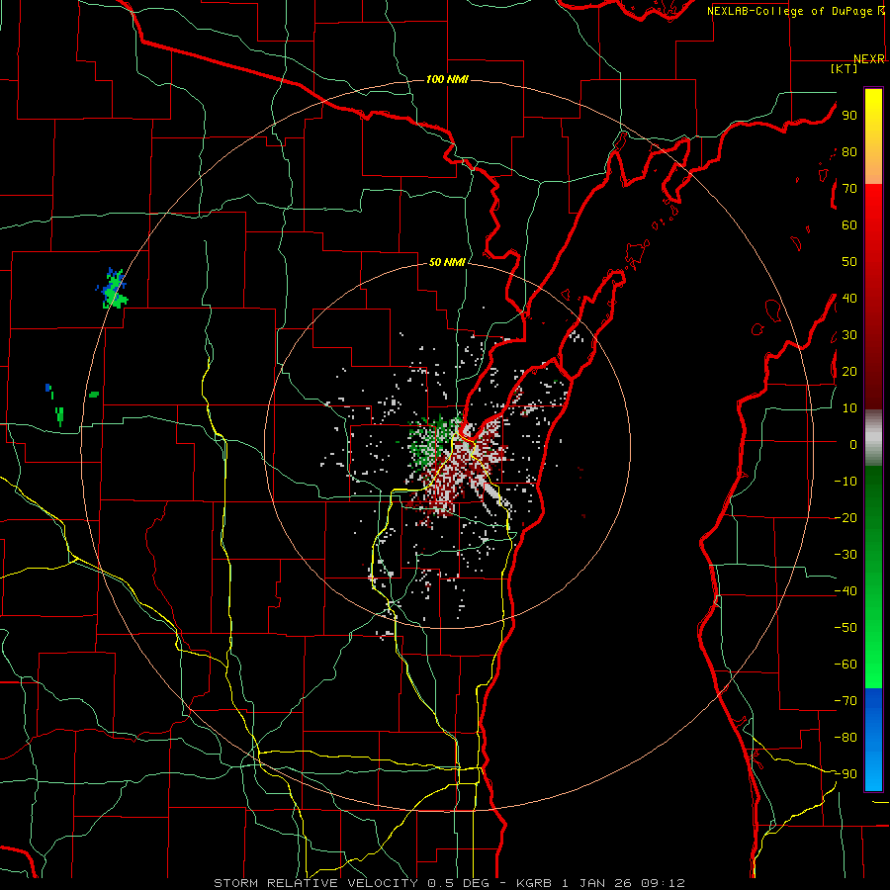Click the 09:12 timestamp in the caption

[663, 883]
